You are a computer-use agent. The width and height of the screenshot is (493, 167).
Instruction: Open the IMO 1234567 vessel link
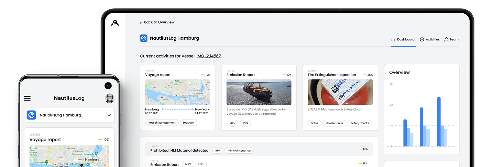(x=209, y=56)
